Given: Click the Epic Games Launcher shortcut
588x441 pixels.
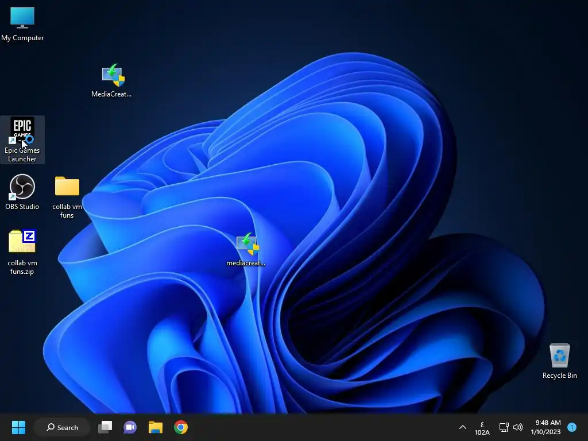Looking at the screenshot, I should pos(22,140).
